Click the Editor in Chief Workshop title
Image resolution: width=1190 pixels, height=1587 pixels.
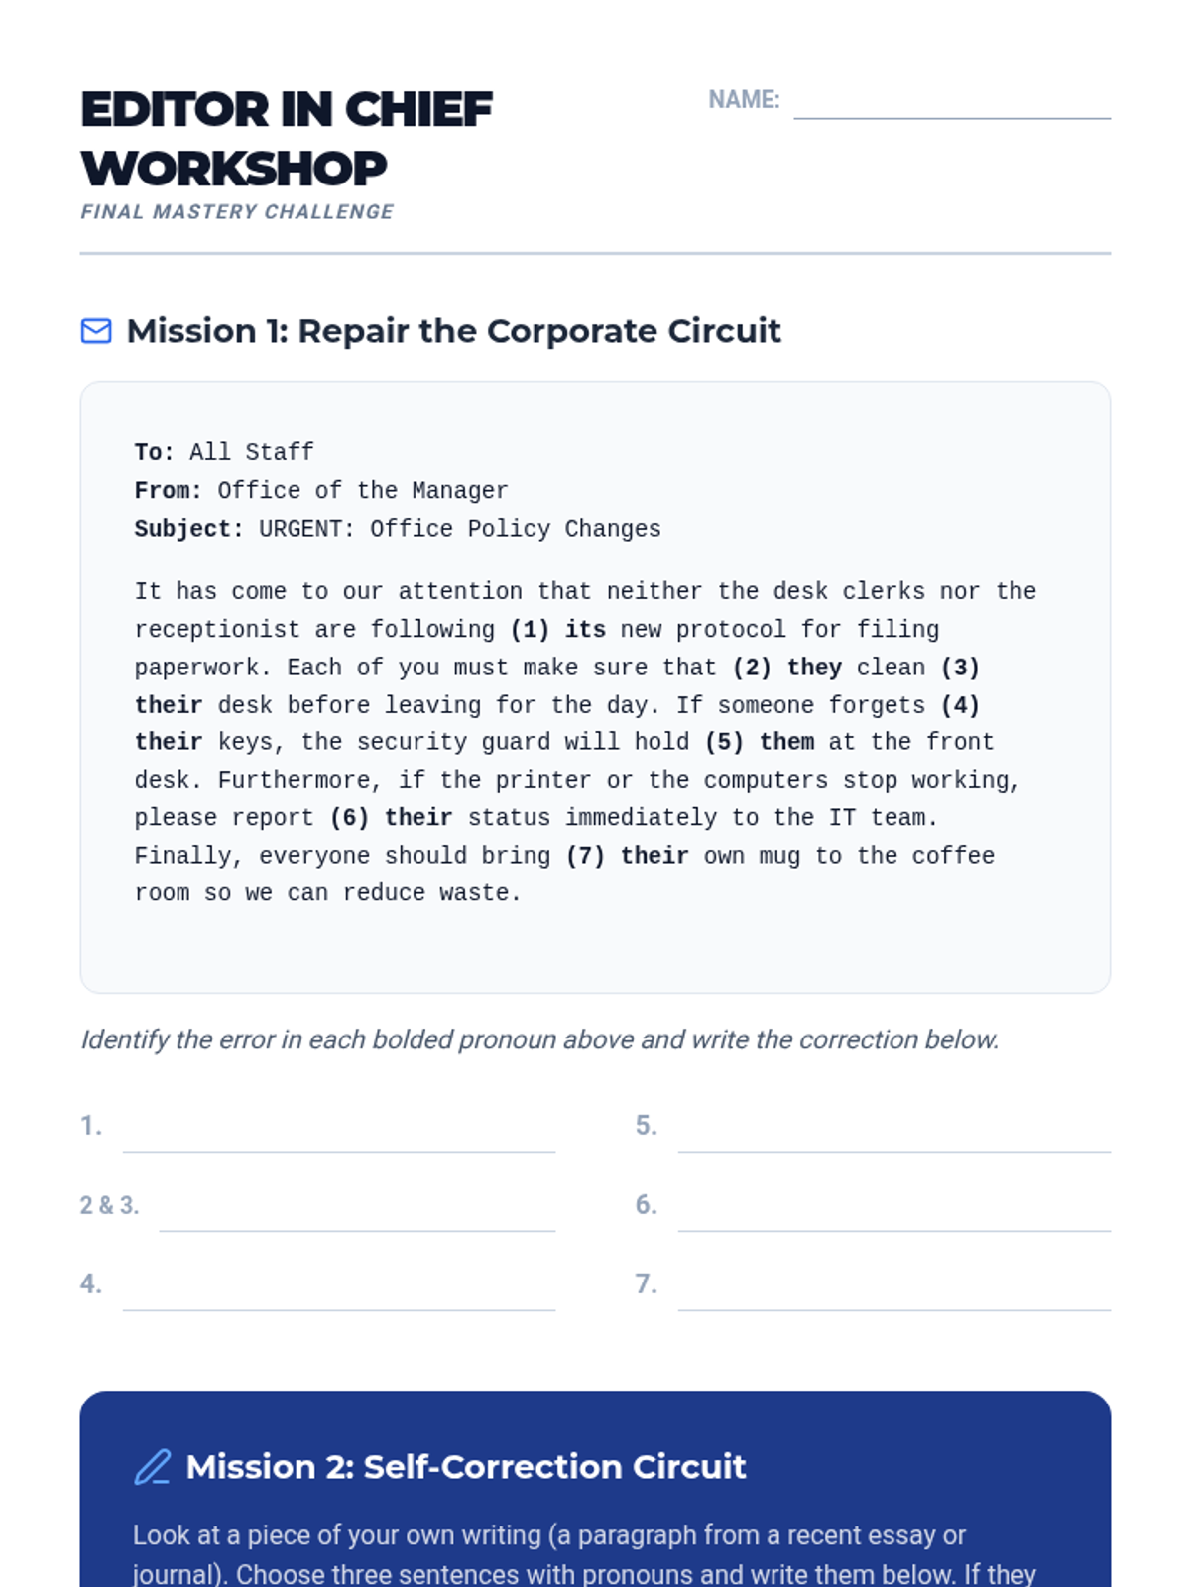(287, 139)
